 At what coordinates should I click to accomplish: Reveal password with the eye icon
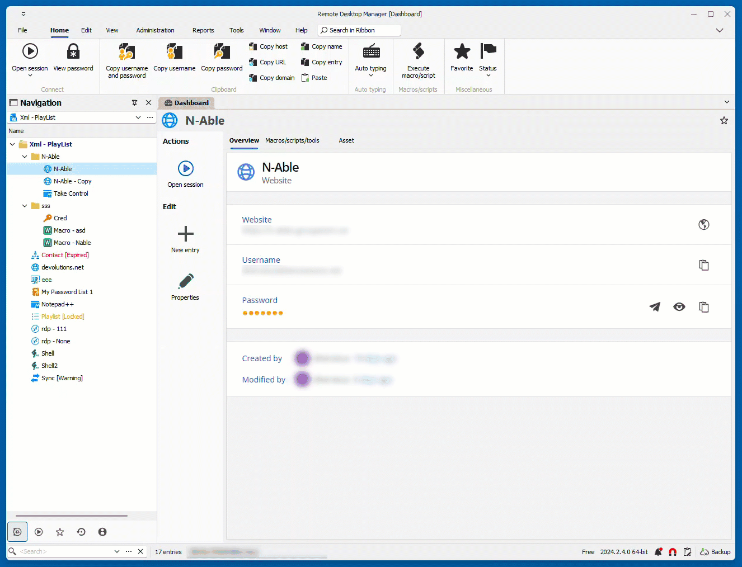(x=679, y=307)
